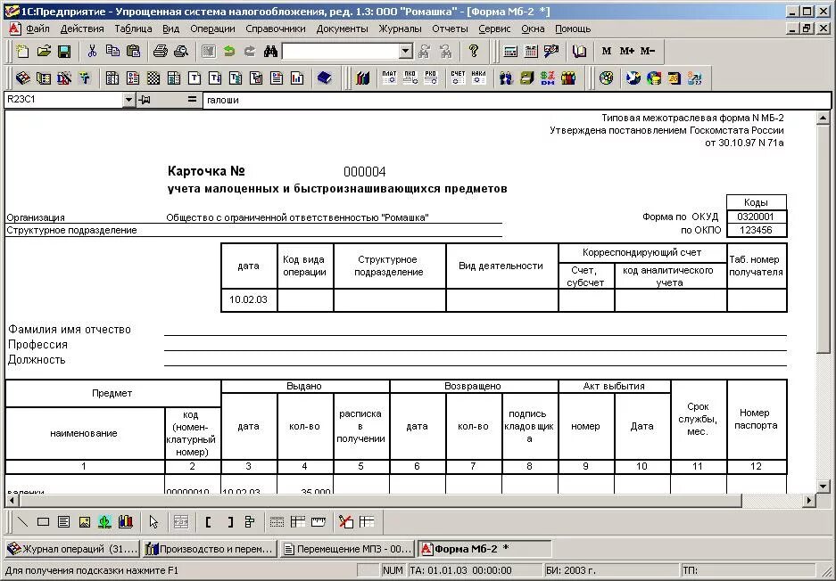Open the Вид menu
The height and width of the screenshot is (581, 836).
coord(170,29)
